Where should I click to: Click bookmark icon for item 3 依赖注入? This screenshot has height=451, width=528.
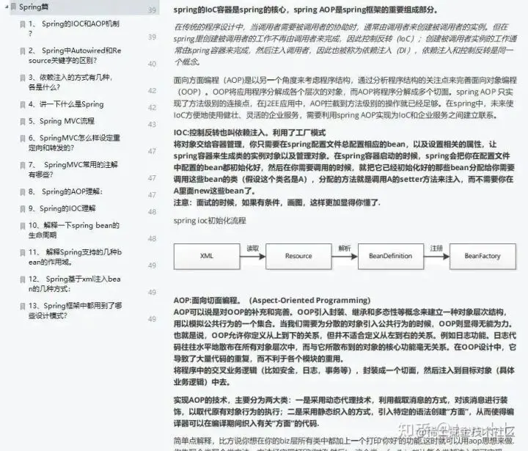pos(23,78)
